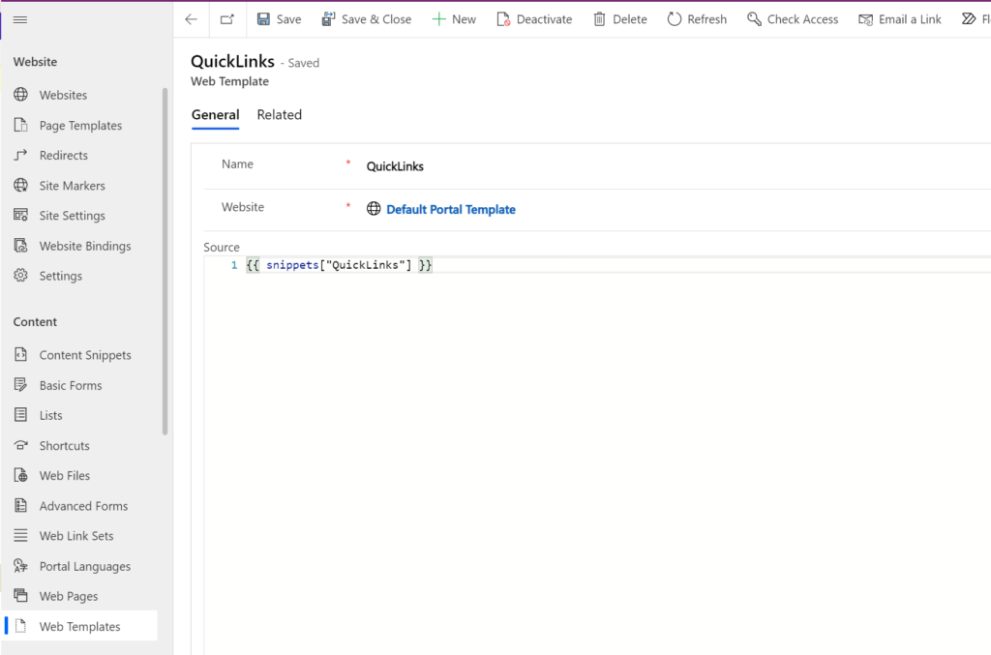This screenshot has width=991, height=655.
Task: Click the Page Templates icon
Action: tap(21, 125)
